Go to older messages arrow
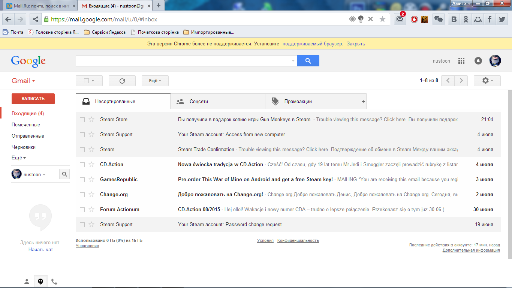This screenshot has height=288, width=512. pos(461,81)
